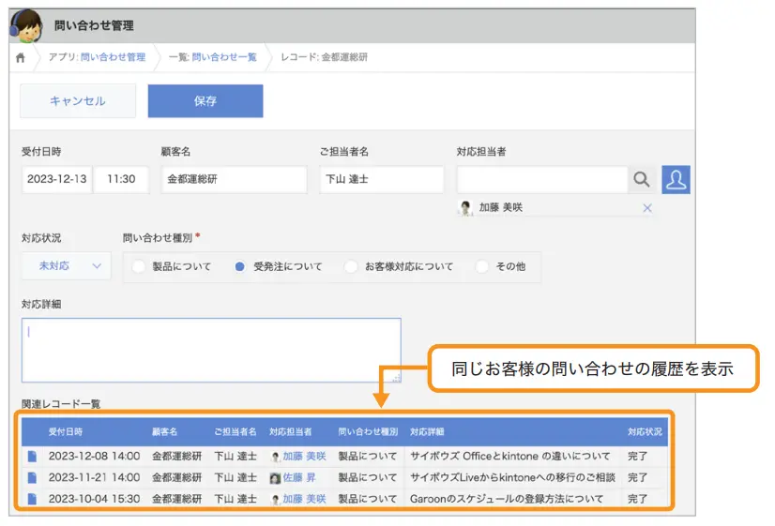Click the 保存 button
775x526 pixels.
pos(205,101)
